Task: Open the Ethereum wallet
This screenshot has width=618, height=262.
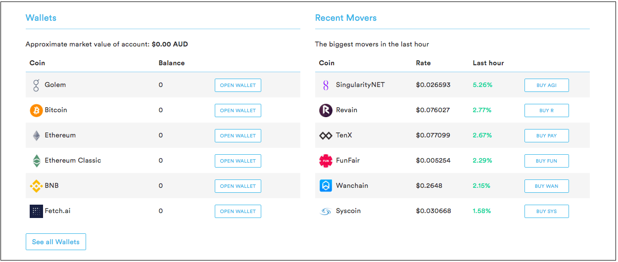Action: coord(238,135)
